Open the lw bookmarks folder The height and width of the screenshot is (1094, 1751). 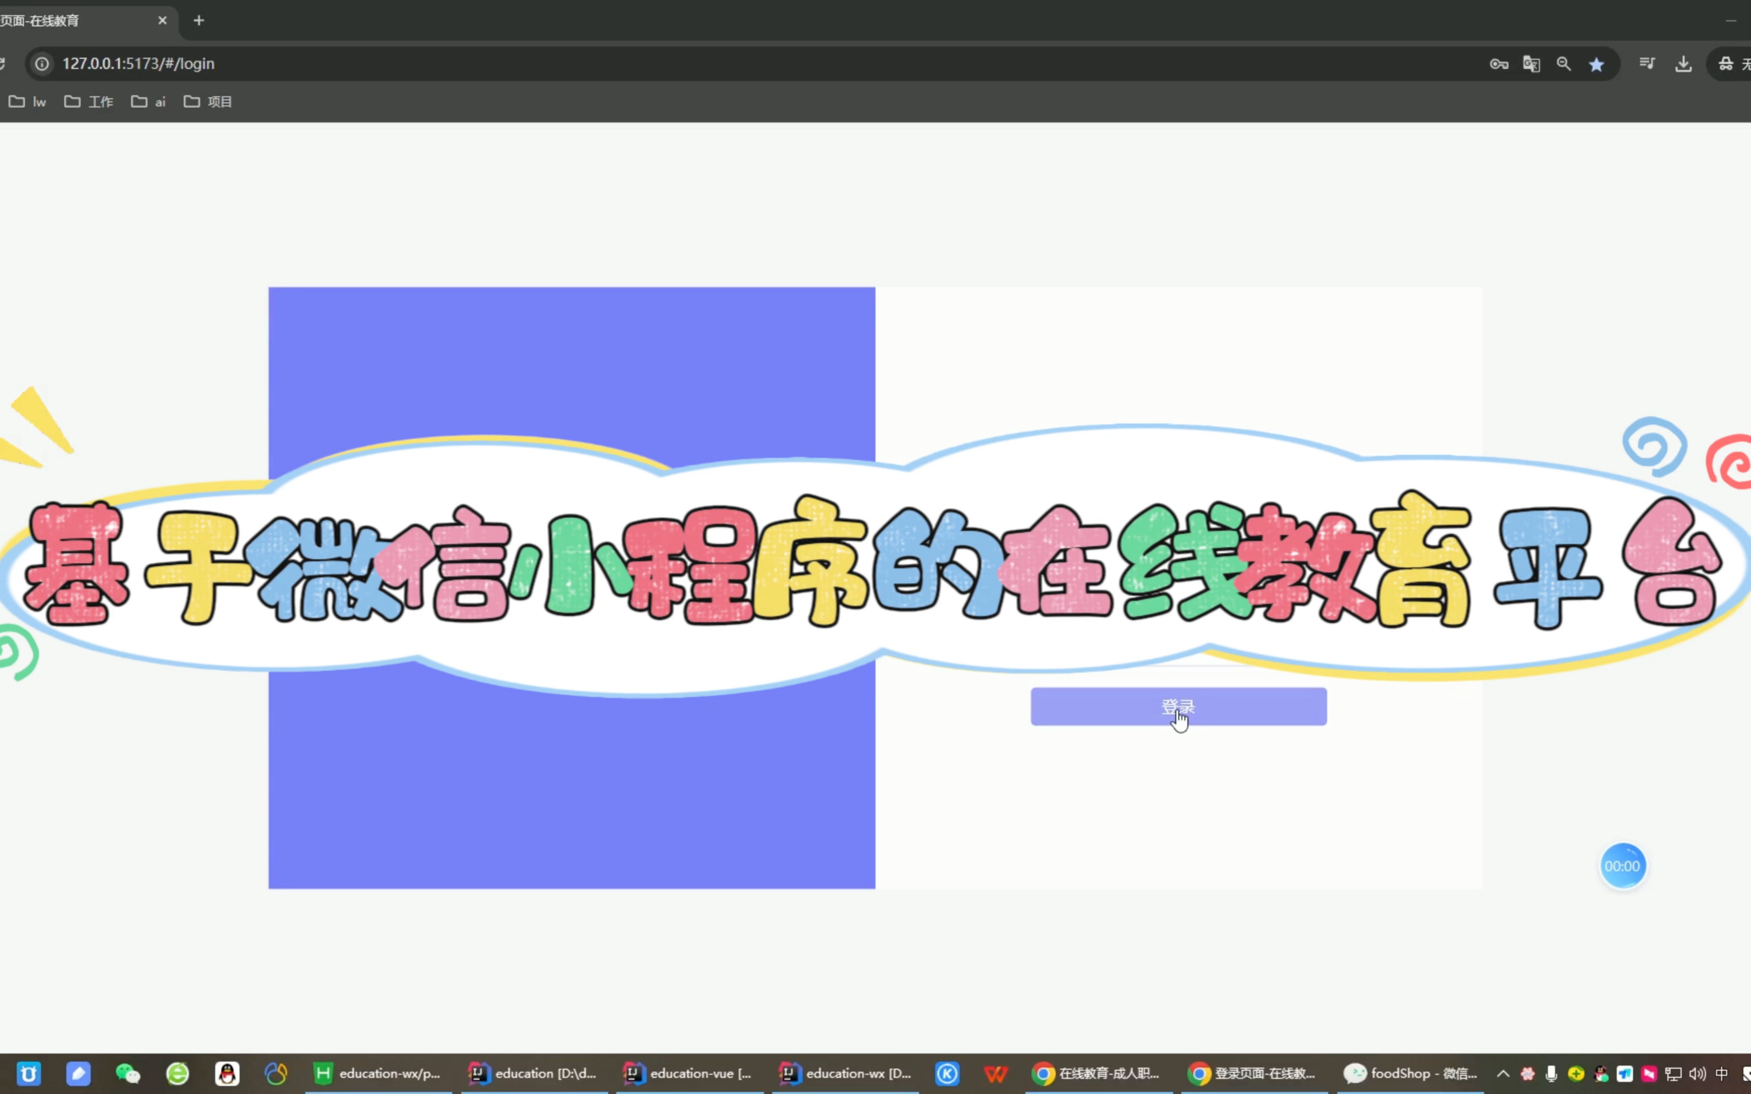point(28,102)
